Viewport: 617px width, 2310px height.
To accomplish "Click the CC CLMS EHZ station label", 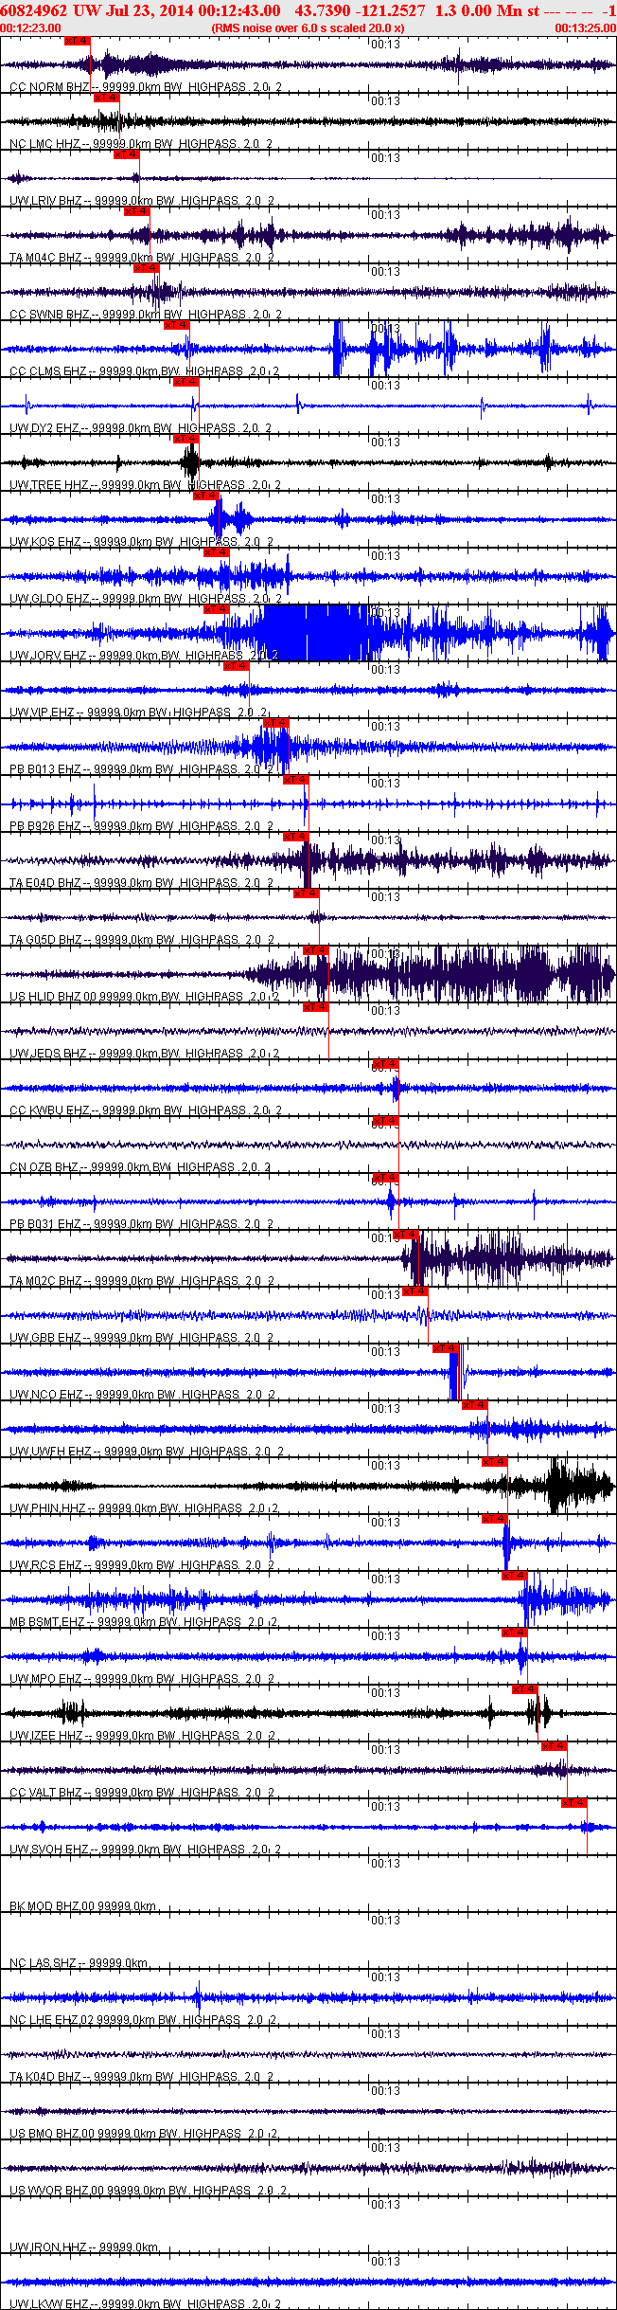I will click(x=144, y=371).
